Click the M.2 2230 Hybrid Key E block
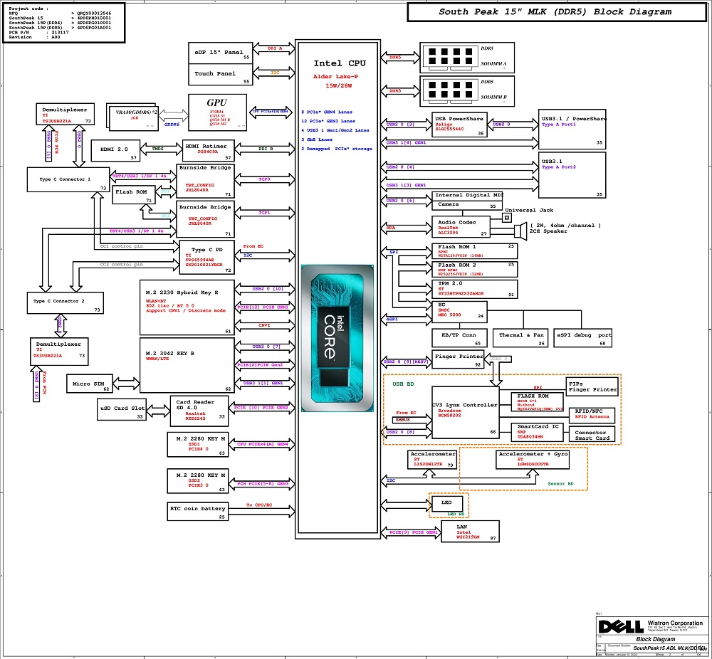 point(187,307)
